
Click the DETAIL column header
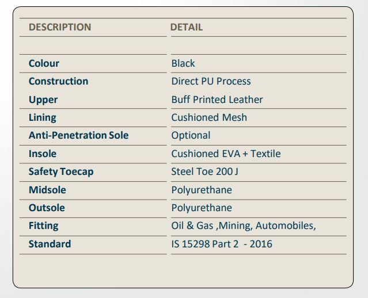click(x=187, y=27)
